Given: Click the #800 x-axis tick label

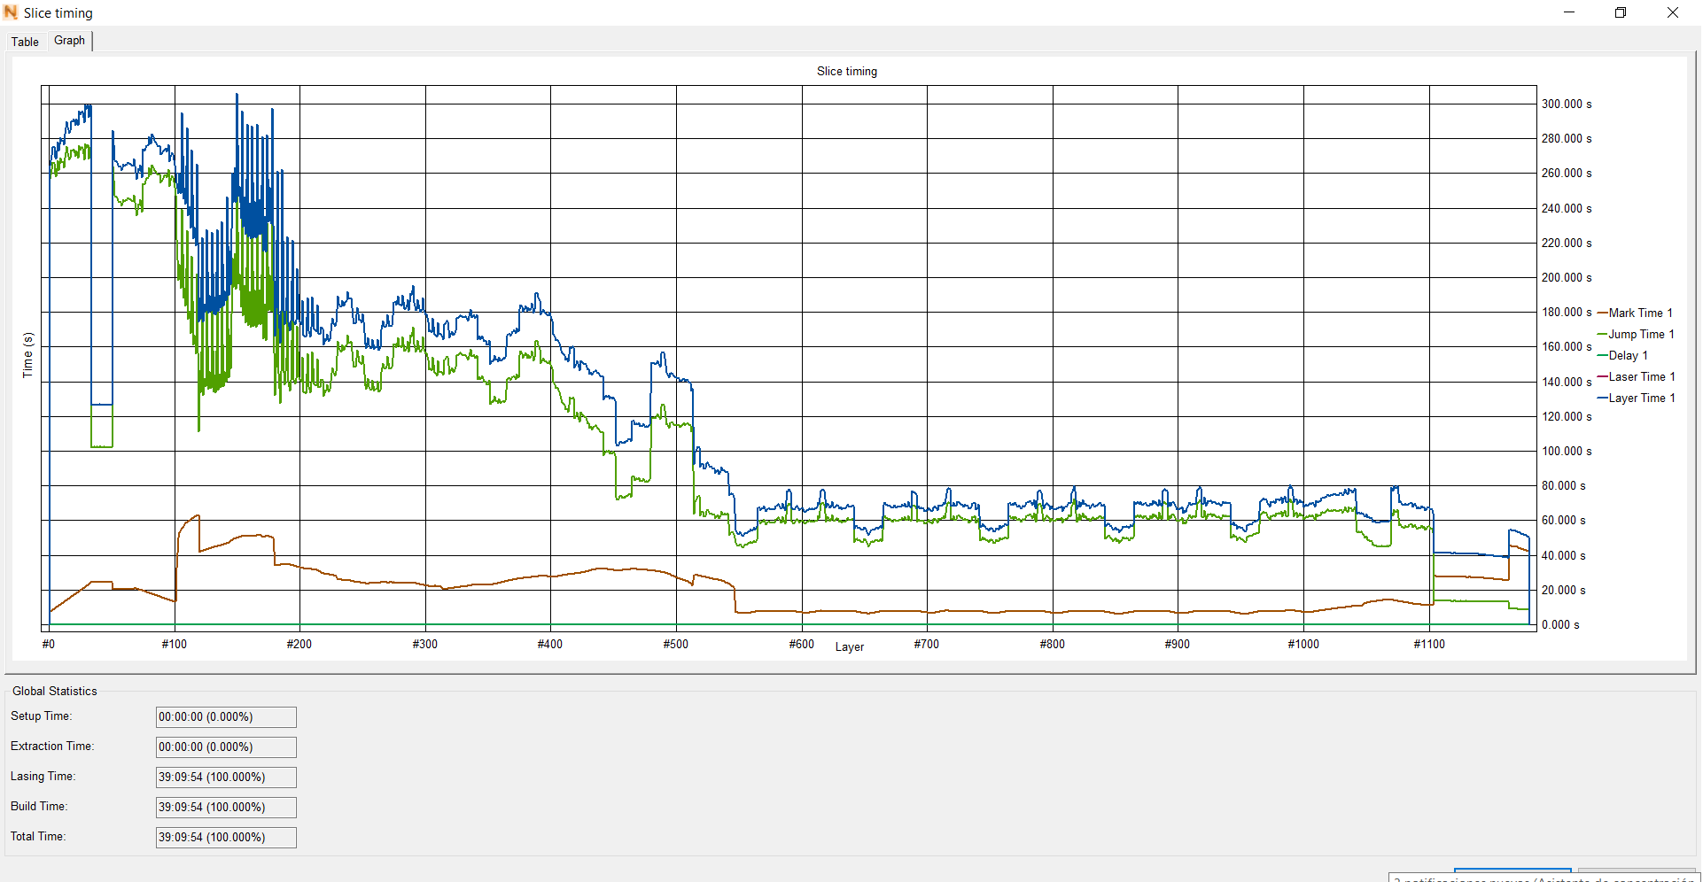Looking at the screenshot, I should point(1053,644).
